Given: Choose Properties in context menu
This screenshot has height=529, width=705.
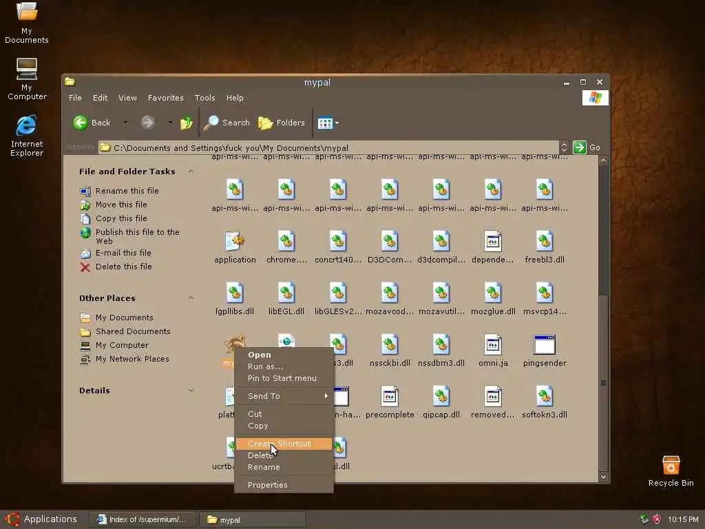Looking at the screenshot, I should (284, 485).
